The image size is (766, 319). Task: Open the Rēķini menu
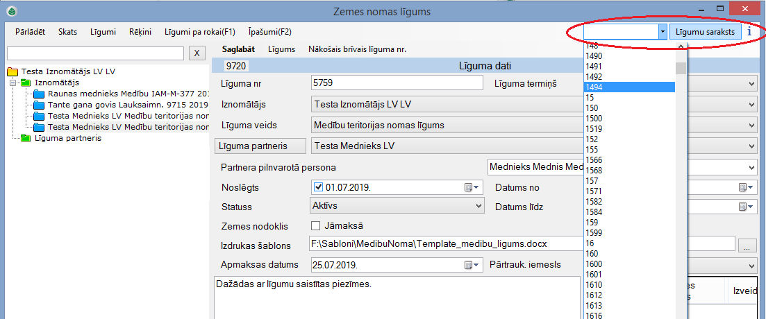(x=140, y=32)
